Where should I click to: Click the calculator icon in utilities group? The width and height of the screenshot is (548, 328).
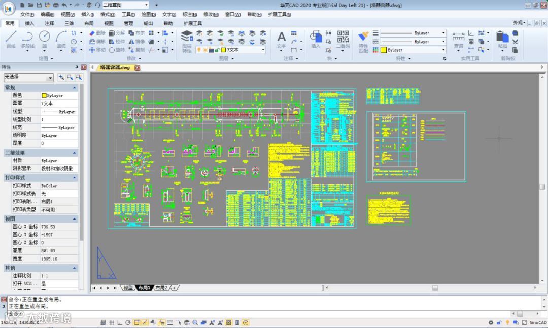[x=471, y=42]
